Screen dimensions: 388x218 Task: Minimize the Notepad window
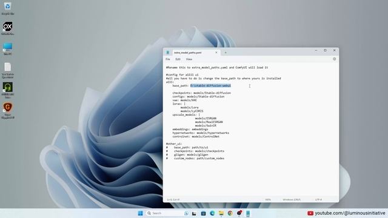[x=316, y=50]
